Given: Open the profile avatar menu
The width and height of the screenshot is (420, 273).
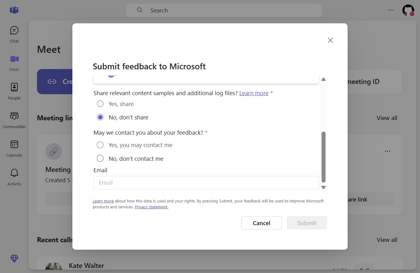Looking at the screenshot, I should click(408, 10).
